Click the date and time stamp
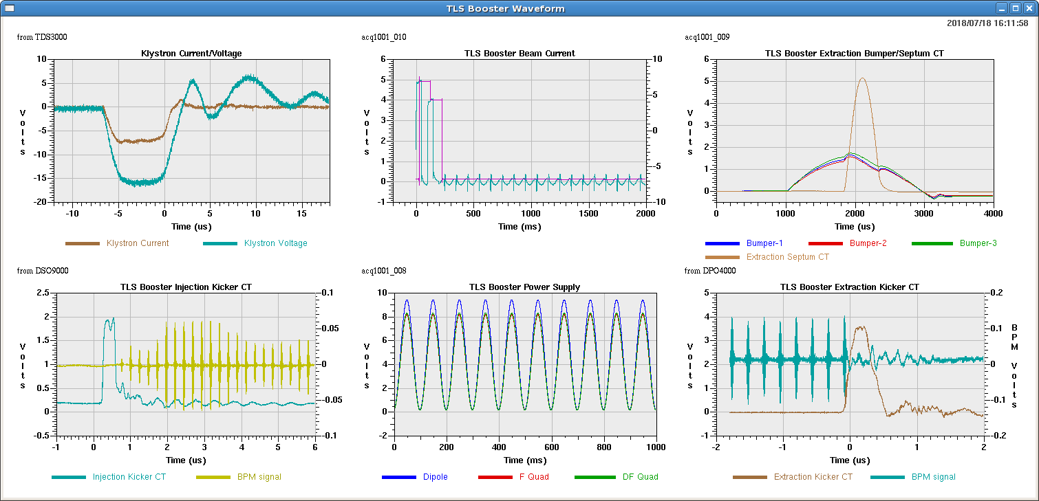Image resolution: width=1039 pixels, height=501 pixels. (987, 23)
